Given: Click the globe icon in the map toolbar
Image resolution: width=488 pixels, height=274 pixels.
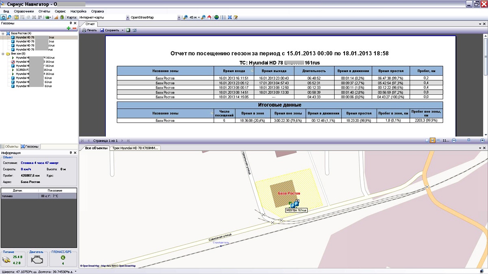Looking at the screenshot, I should click(216, 17).
